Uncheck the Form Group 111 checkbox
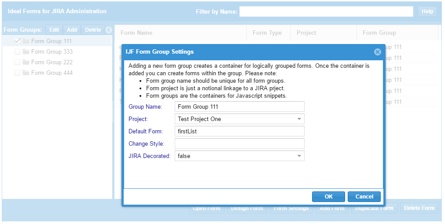This screenshot has width=445, height=224. (x=18, y=41)
